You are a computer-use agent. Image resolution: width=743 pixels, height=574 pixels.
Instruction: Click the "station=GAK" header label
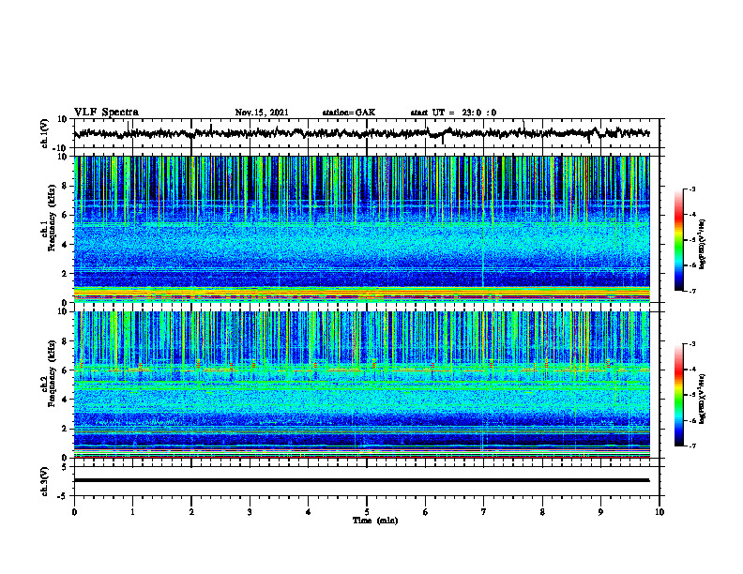coord(349,113)
